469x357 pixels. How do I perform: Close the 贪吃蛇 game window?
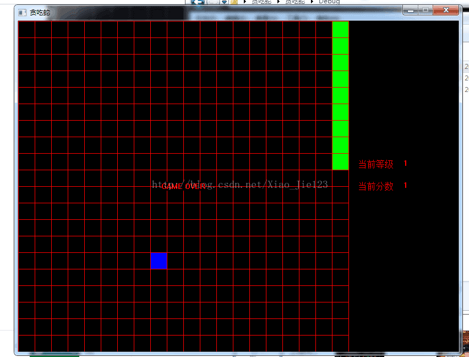coord(446,10)
